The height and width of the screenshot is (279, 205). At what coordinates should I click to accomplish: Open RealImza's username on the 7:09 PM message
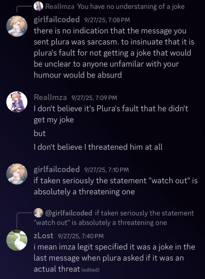pyautogui.click(x=50, y=97)
